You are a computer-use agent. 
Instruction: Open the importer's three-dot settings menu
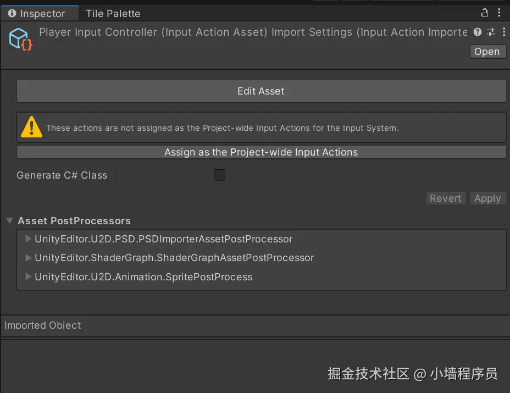[x=504, y=32]
